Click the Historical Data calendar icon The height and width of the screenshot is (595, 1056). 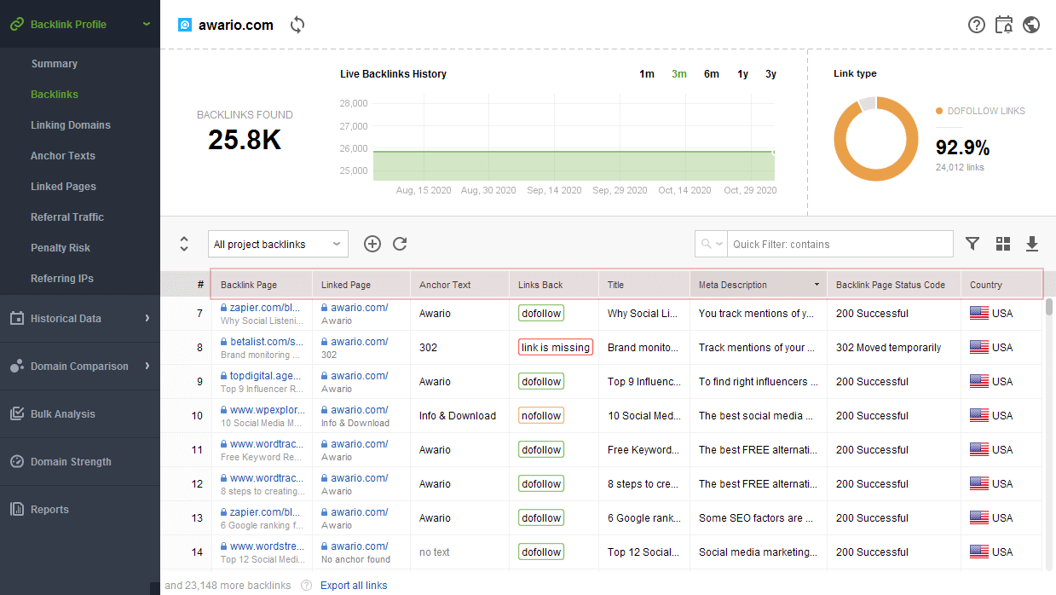(x=16, y=318)
